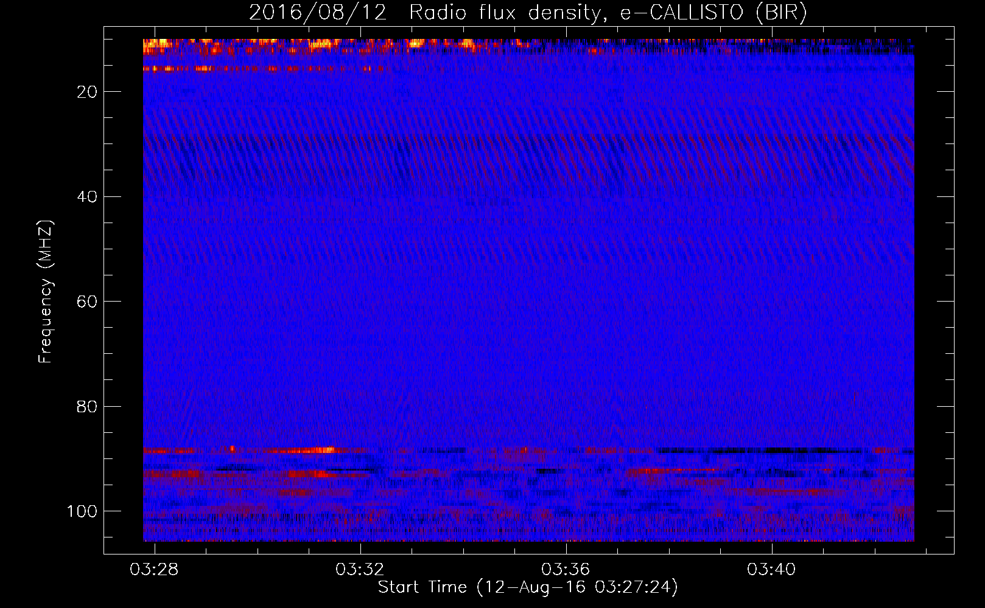Click the time tick label '03:28'
The height and width of the screenshot is (608, 985).
(x=155, y=570)
